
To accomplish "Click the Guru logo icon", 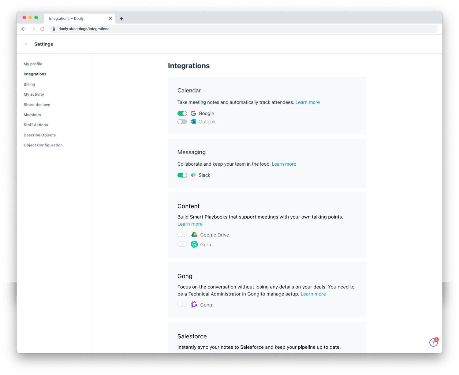I will pyautogui.click(x=194, y=244).
